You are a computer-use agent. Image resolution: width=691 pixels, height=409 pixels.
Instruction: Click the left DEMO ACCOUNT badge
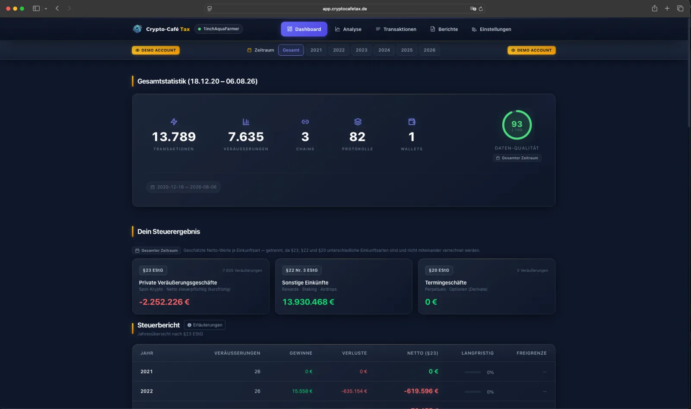click(x=155, y=50)
